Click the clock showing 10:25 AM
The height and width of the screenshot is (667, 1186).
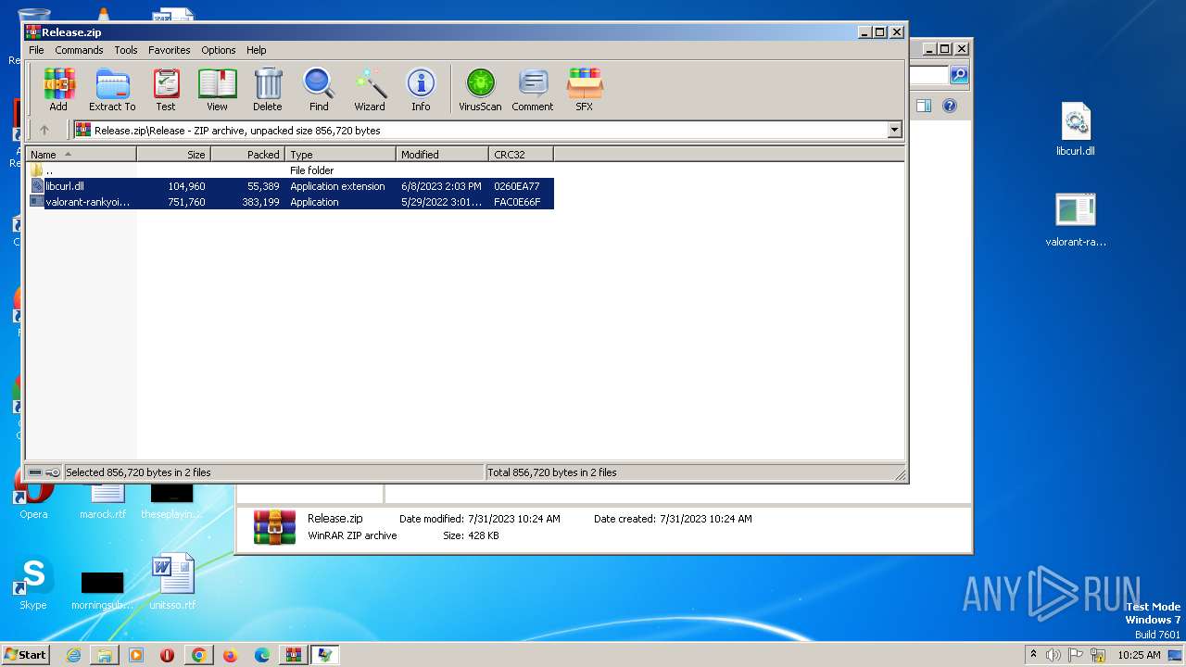click(x=1139, y=655)
